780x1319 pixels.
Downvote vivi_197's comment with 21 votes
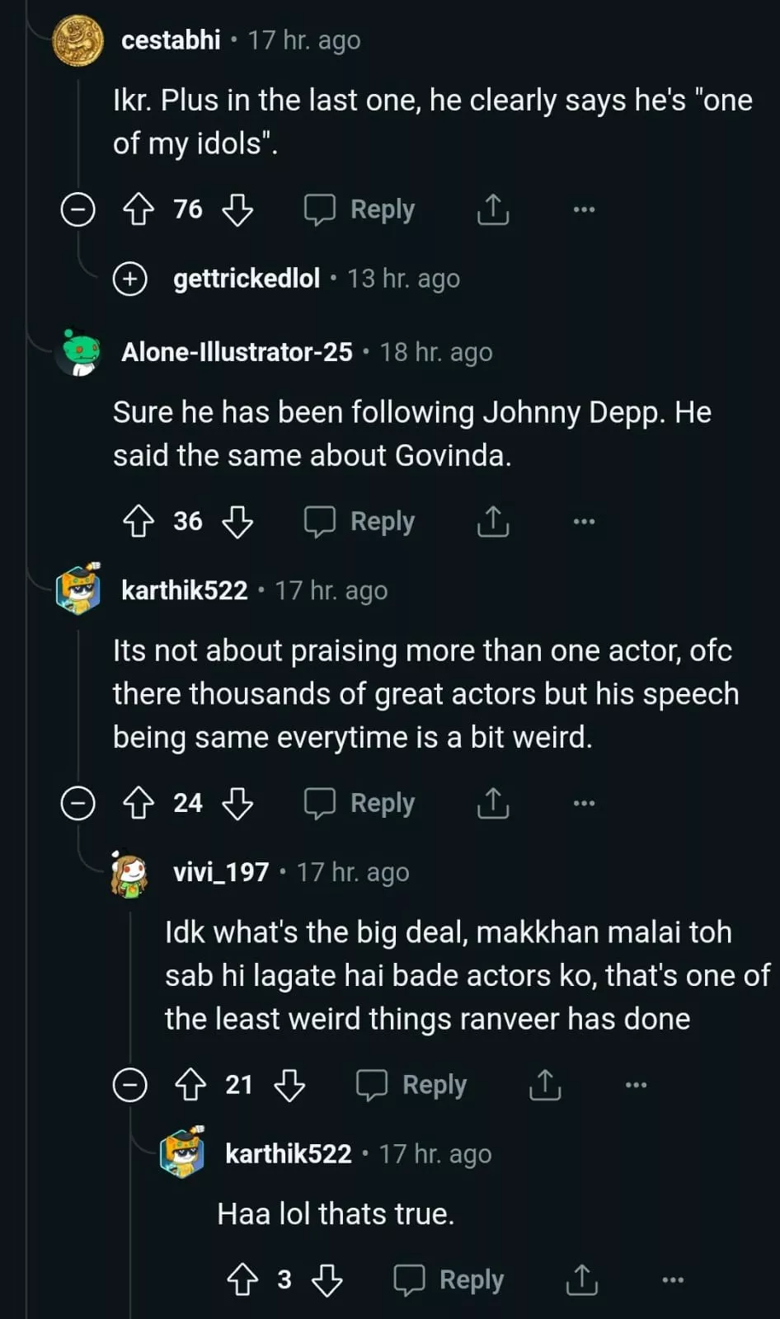[x=289, y=1085]
